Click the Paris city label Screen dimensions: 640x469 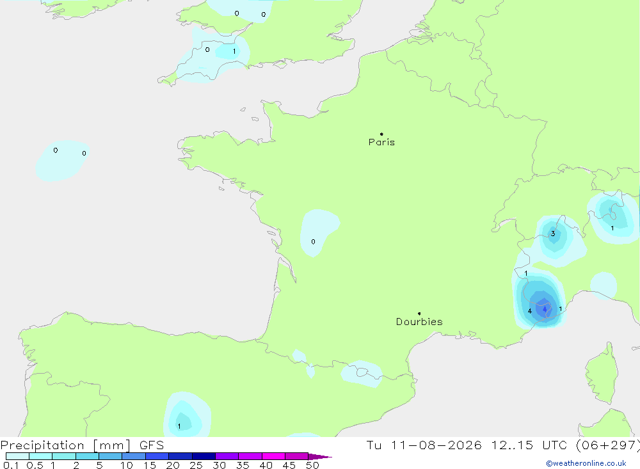tap(381, 142)
